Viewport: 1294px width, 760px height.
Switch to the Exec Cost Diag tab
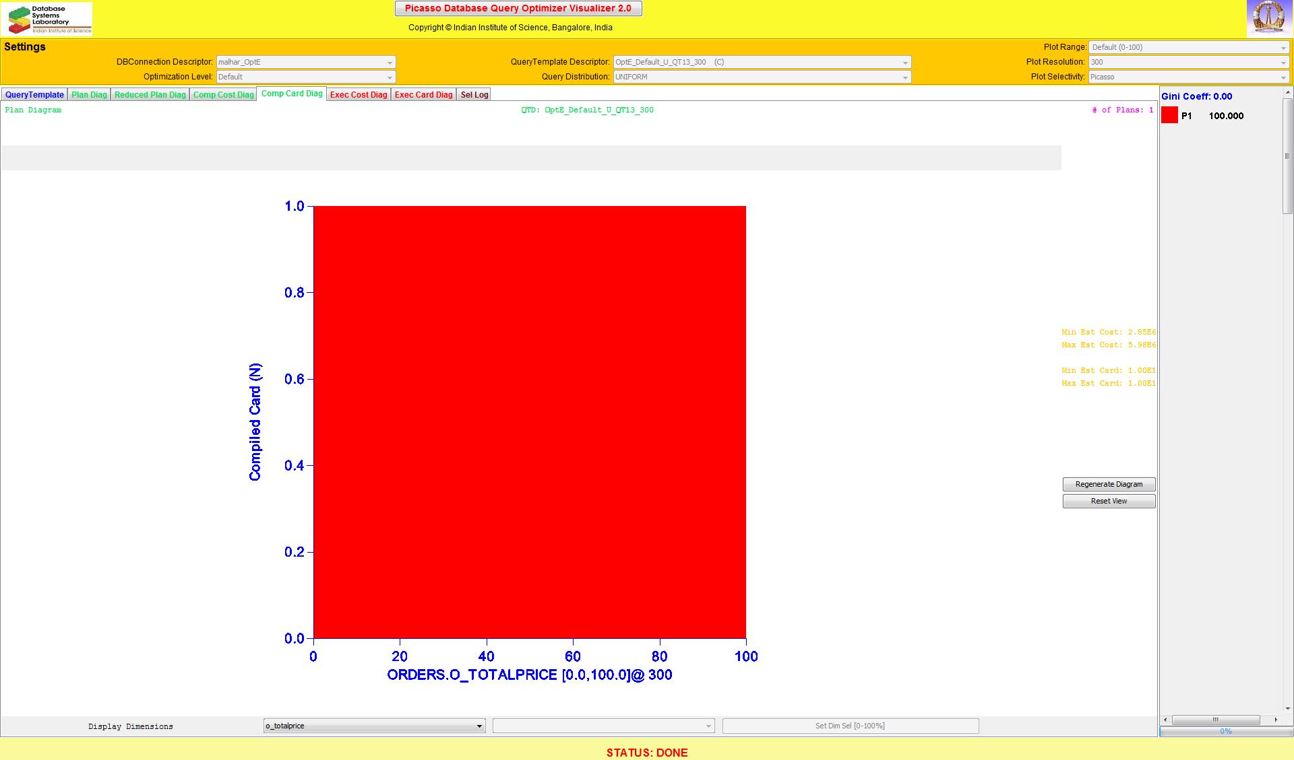[x=359, y=95]
